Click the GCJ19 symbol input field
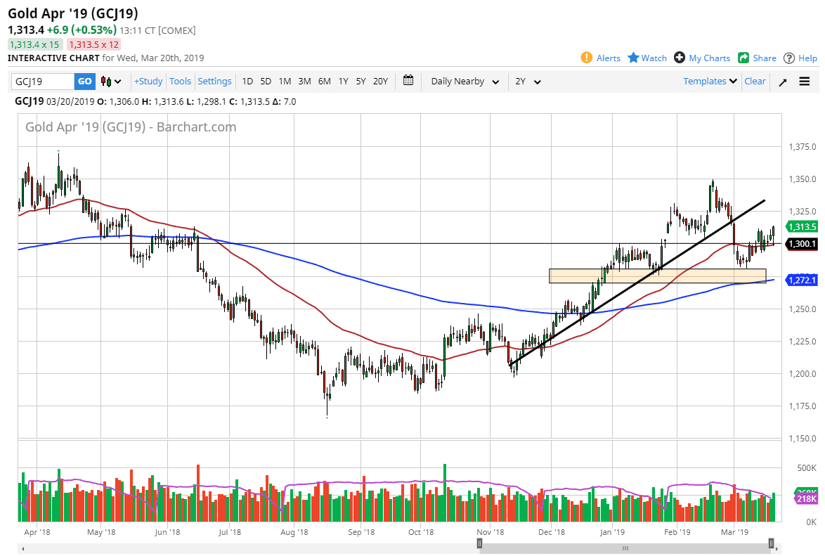 tap(42, 82)
